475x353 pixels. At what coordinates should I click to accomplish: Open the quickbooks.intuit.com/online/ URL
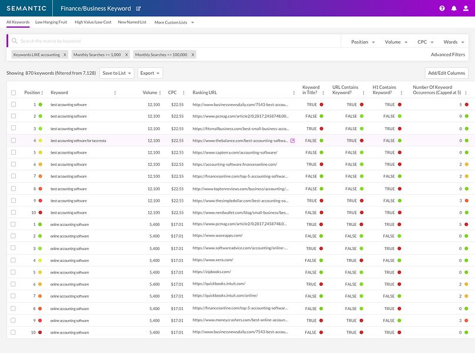(x=225, y=295)
